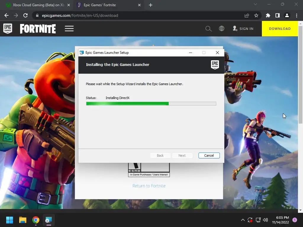Screen dimensions: 303x227
Task: Open the tab search chevron
Action: click(x=255, y=4)
